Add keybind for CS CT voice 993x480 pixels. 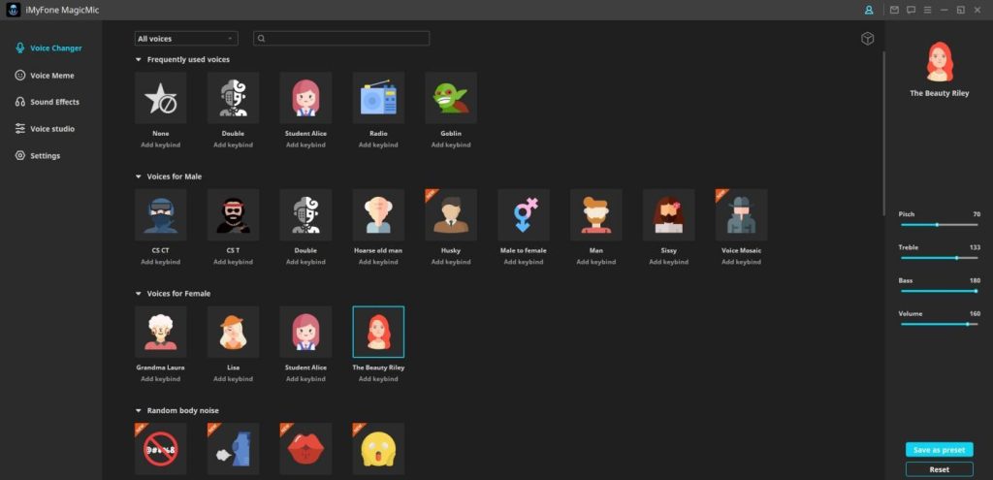pyautogui.click(x=160, y=262)
